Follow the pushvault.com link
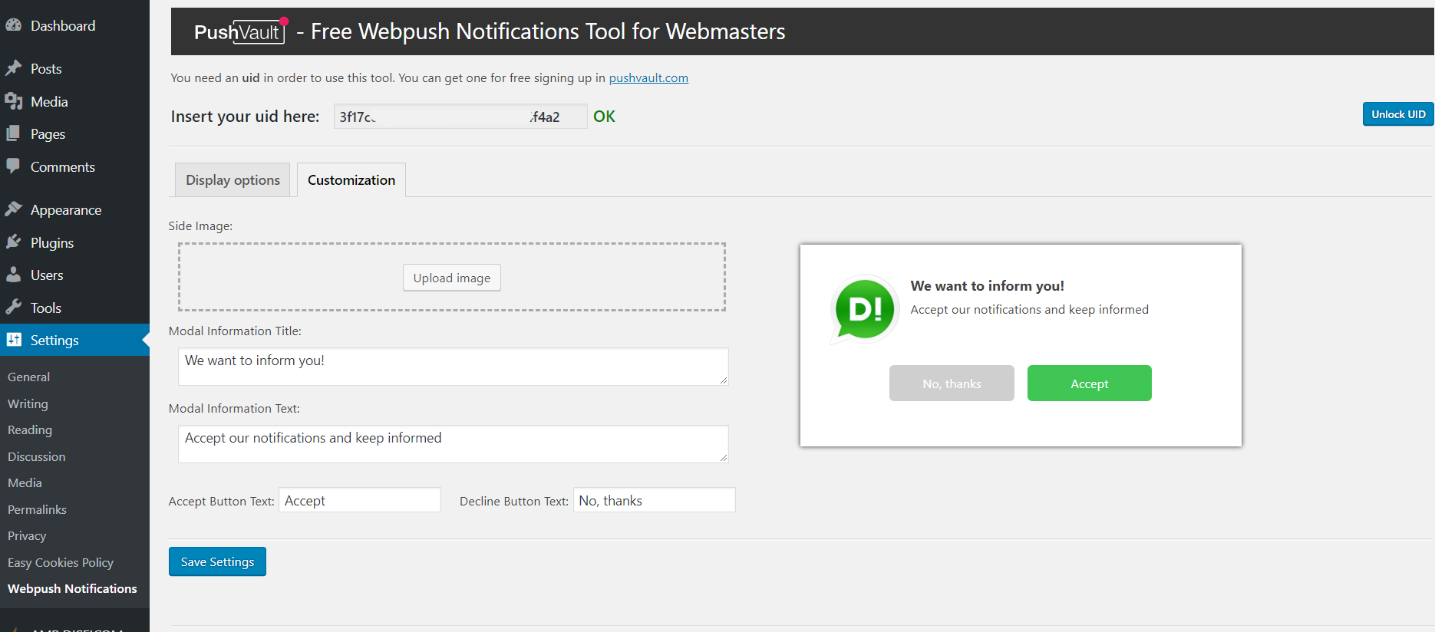The image size is (1435, 632). (x=648, y=77)
